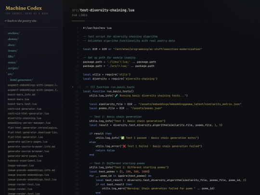
Task: Click the 'return false' statement
Action: coord(105,150)
